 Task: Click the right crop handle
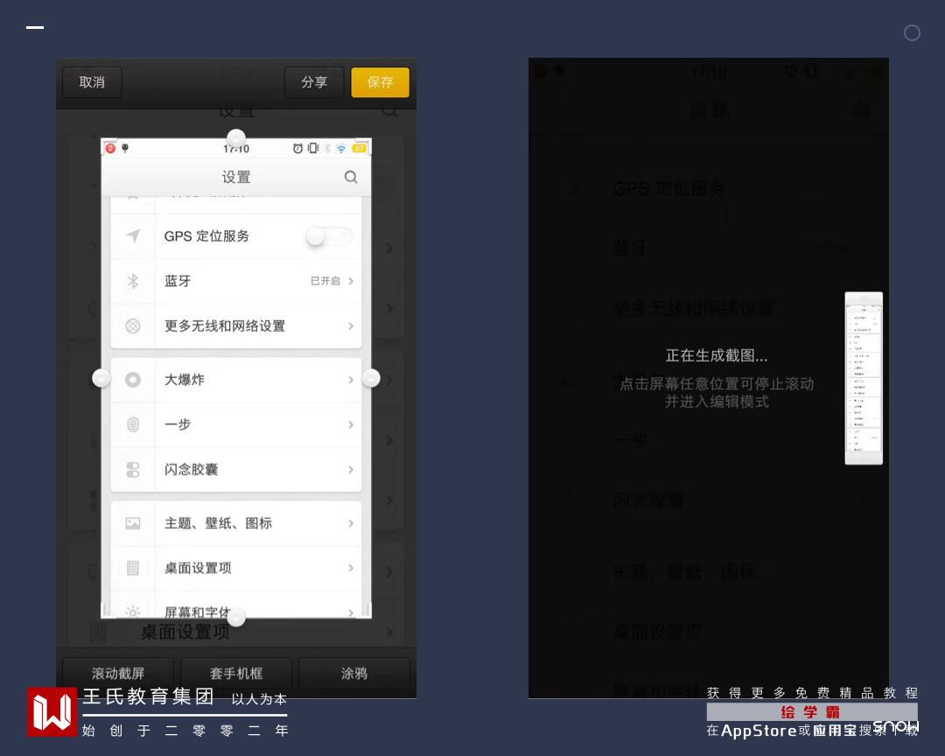(371, 378)
